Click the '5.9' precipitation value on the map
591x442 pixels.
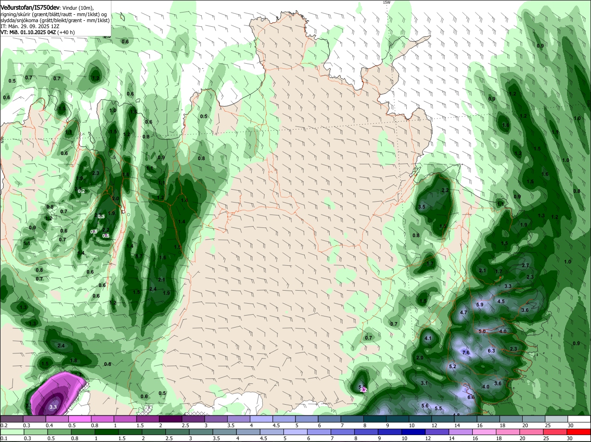pos(479,305)
